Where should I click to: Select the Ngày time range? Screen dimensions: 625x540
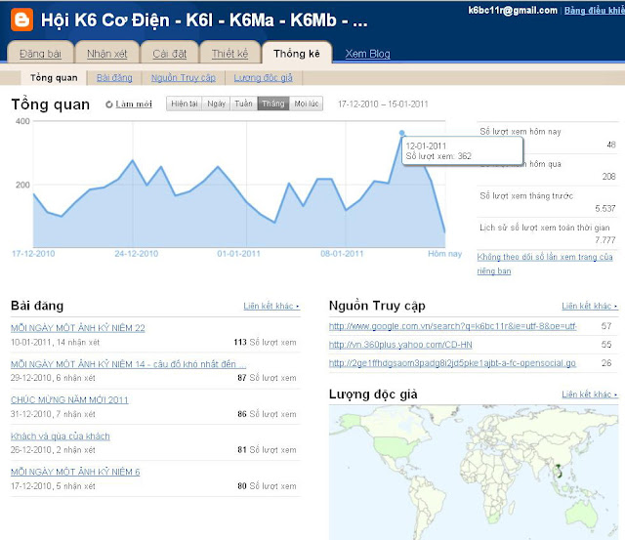216,104
